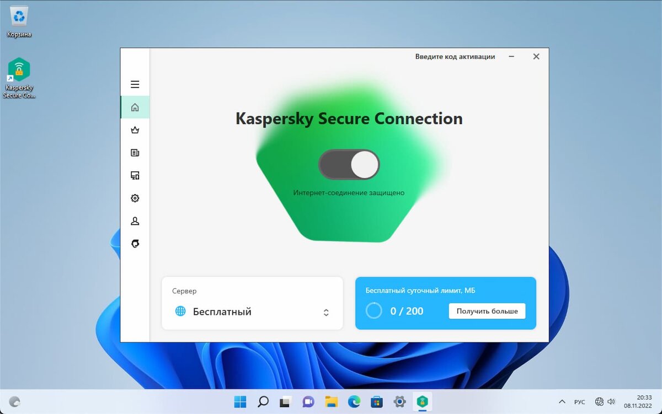Click the Kaspersky Secure Connection heading
The height and width of the screenshot is (414, 662).
[349, 119]
